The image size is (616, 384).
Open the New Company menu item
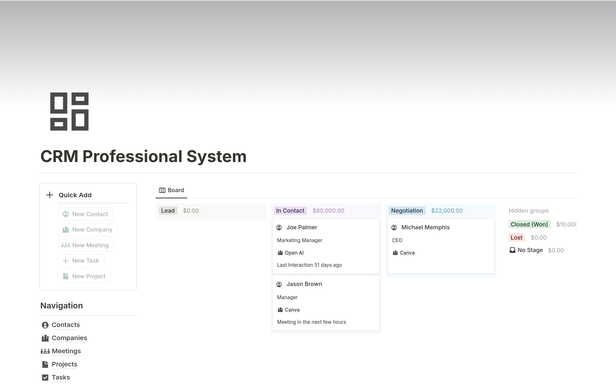(88, 229)
